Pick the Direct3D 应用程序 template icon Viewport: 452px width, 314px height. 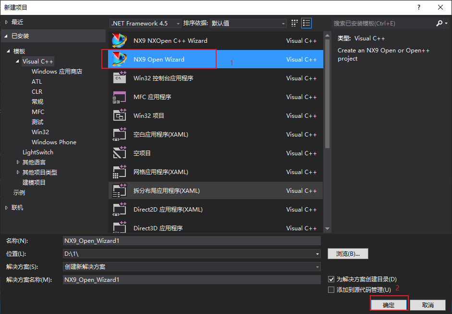click(119, 227)
